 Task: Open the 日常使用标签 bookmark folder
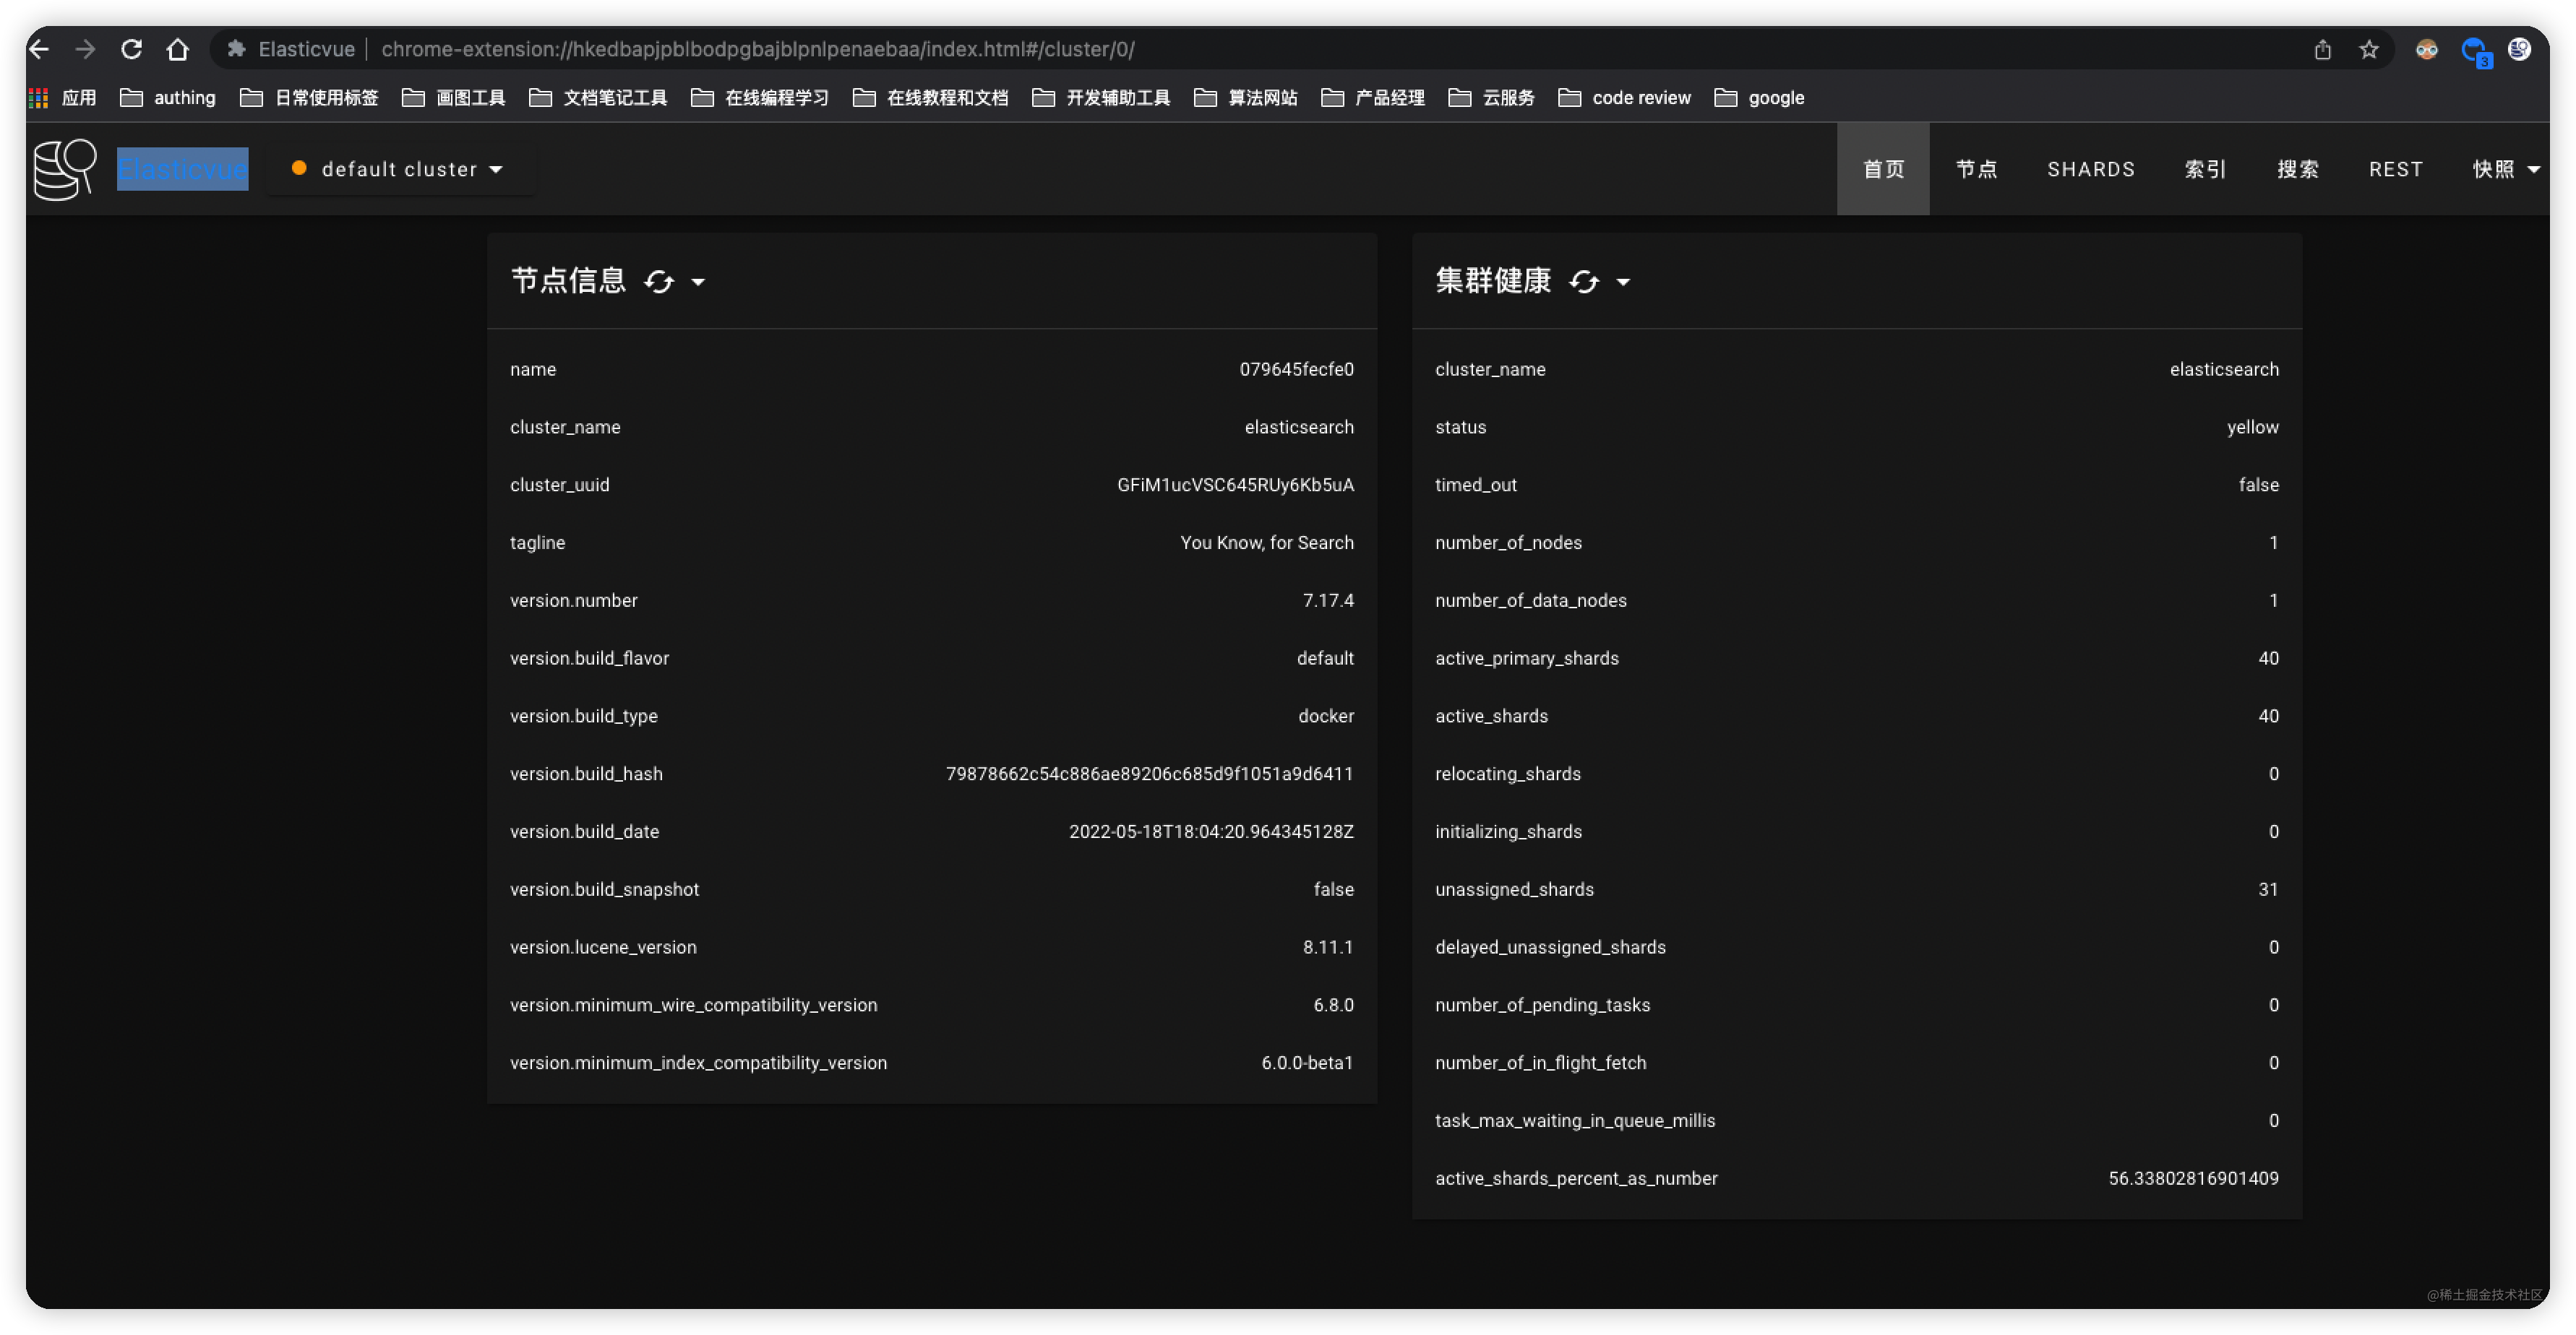click(x=310, y=98)
